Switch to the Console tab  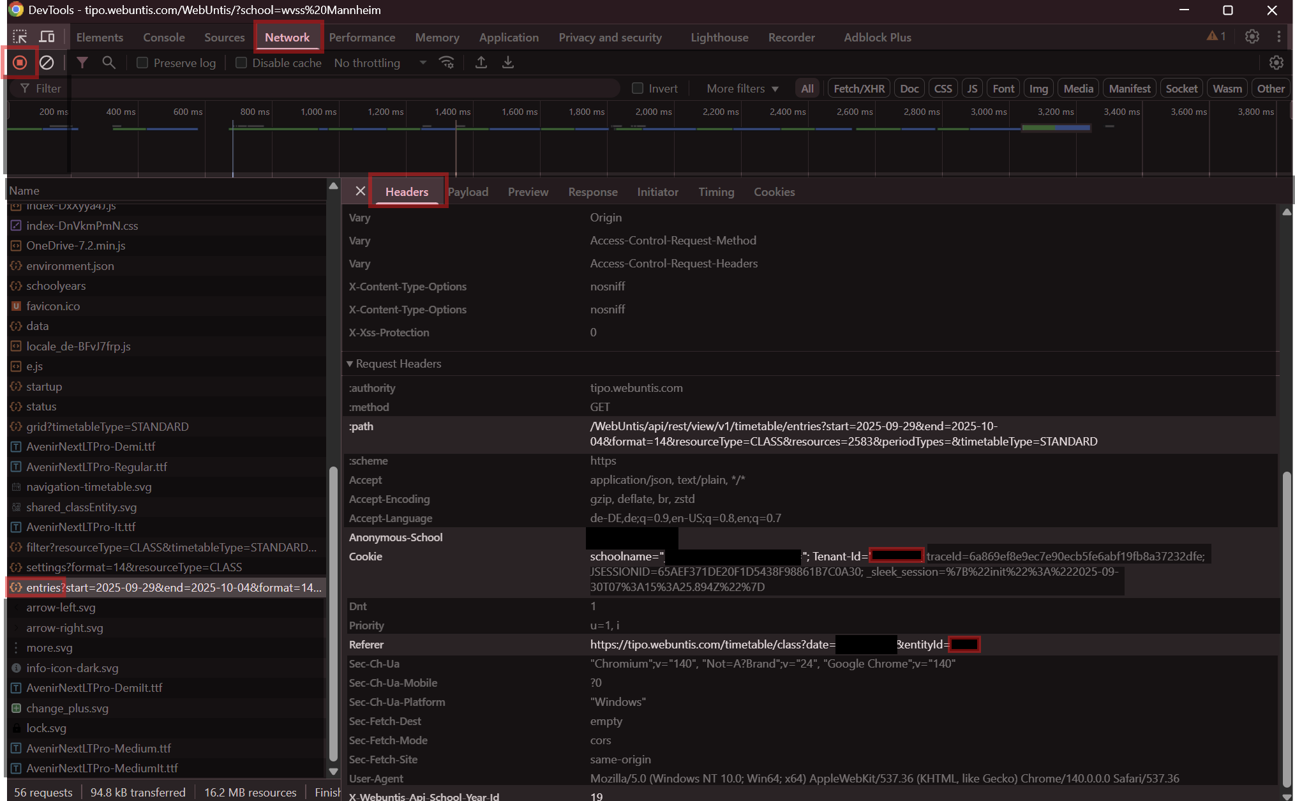tap(163, 37)
